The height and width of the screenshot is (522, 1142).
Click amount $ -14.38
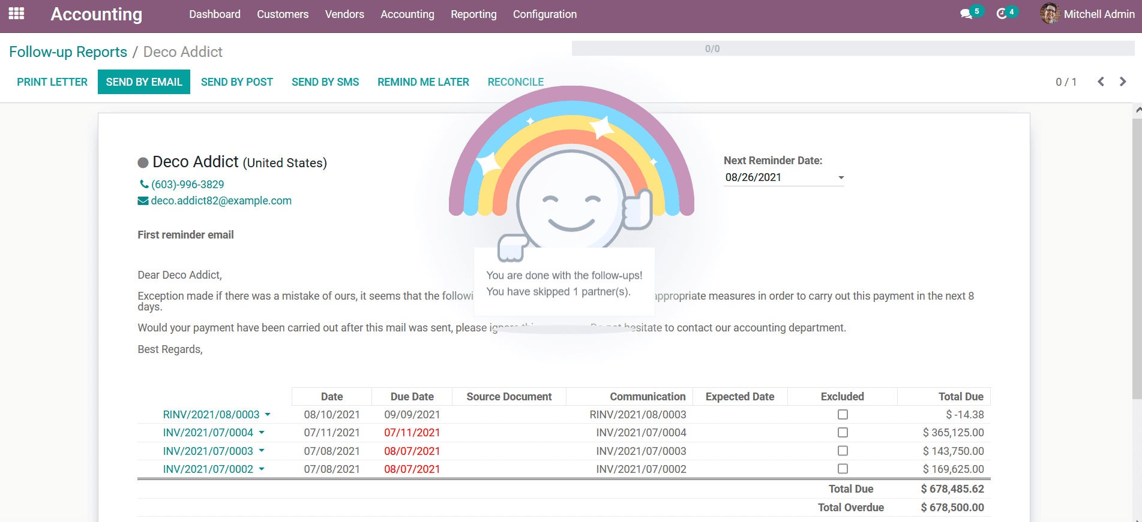(x=965, y=414)
